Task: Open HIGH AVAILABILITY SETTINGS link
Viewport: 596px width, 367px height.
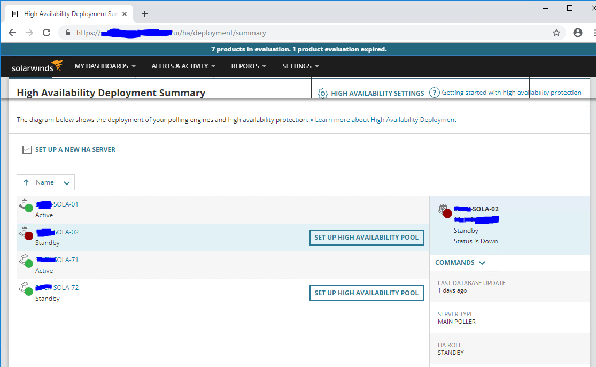Action: (x=377, y=93)
